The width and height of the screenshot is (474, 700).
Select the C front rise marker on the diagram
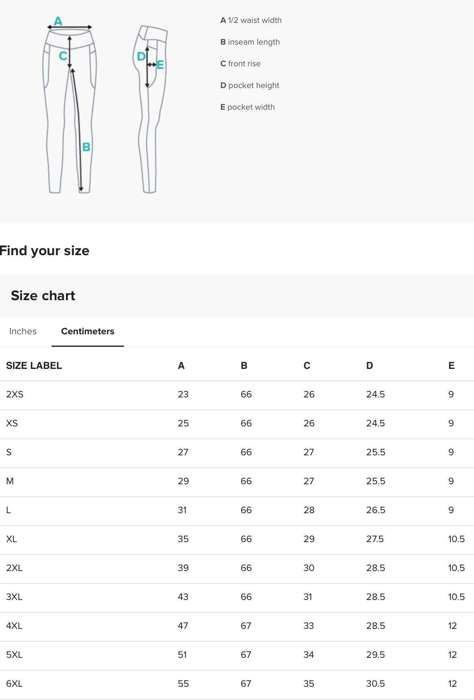(x=63, y=56)
